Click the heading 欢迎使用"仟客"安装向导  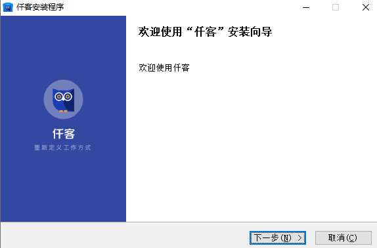pyautogui.click(x=205, y=32)
